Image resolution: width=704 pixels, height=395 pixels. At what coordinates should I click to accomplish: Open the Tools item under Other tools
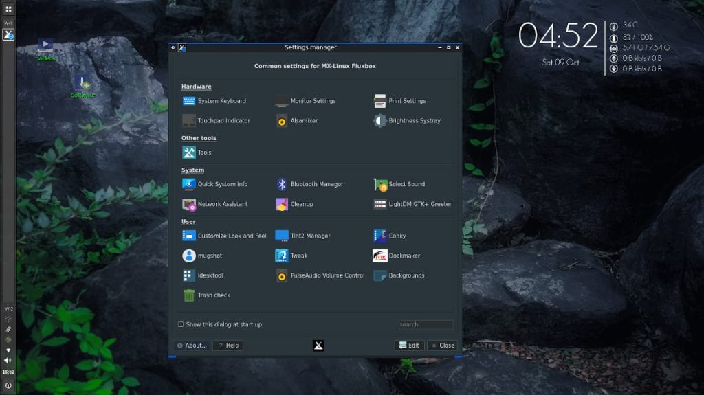(197, 153)
